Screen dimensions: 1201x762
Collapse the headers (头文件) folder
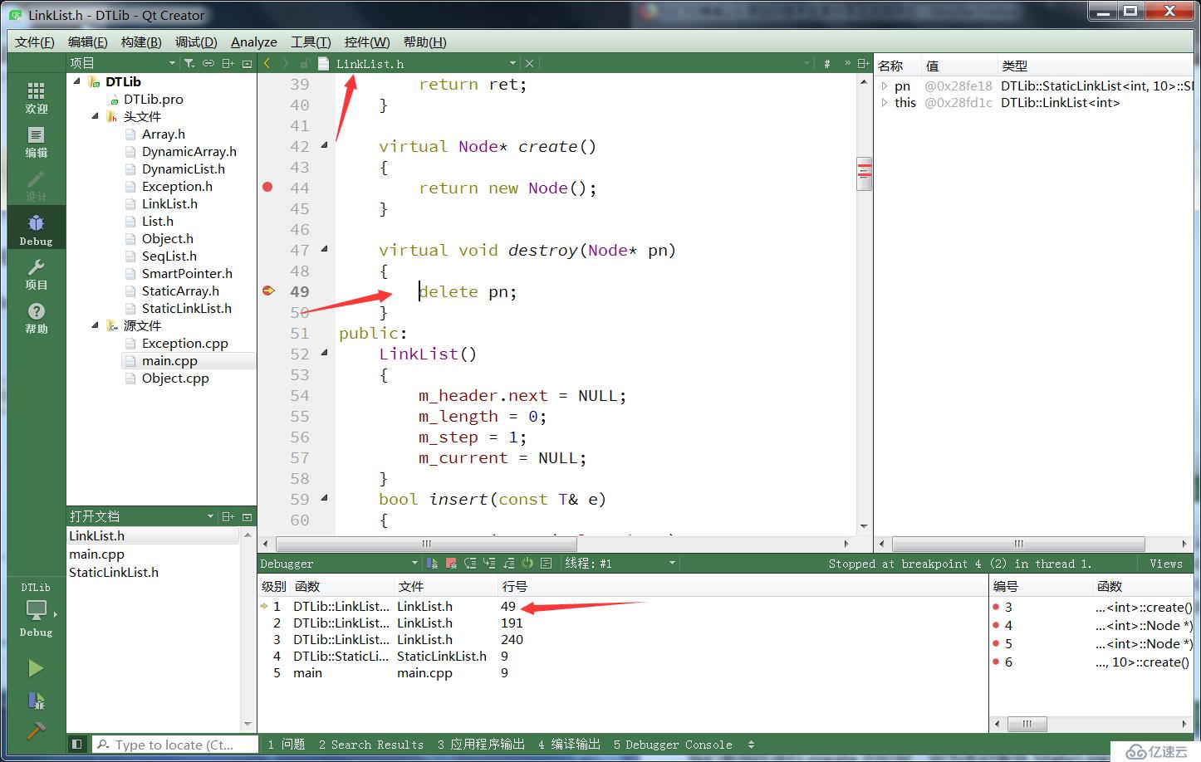95,116
